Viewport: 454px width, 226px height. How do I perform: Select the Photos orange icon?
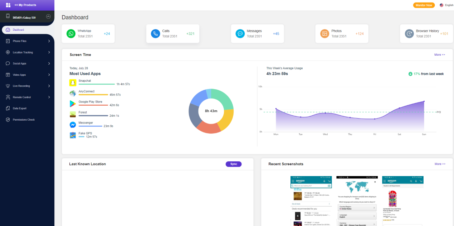point(324,34)
